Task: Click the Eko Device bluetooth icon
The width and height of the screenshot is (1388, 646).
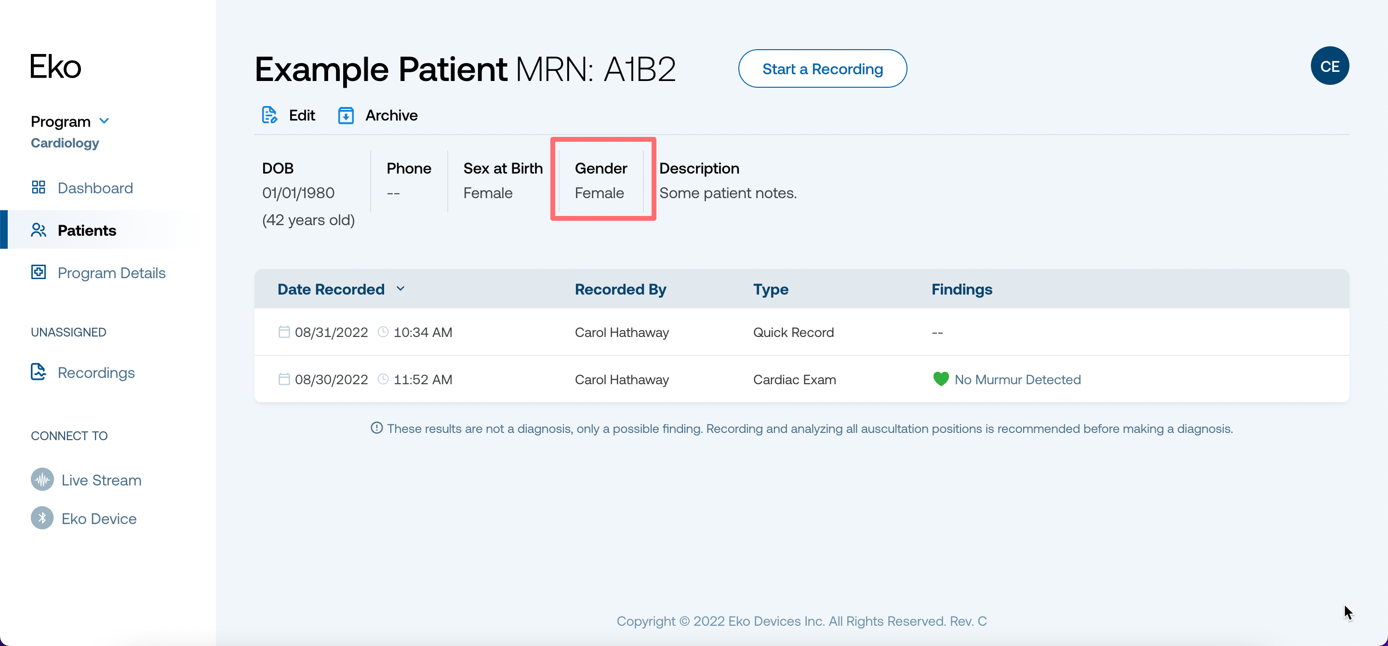Action: pyautogui.click(x=42, y=518)
